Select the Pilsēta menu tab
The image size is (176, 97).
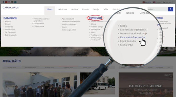[x=50, y=9]
